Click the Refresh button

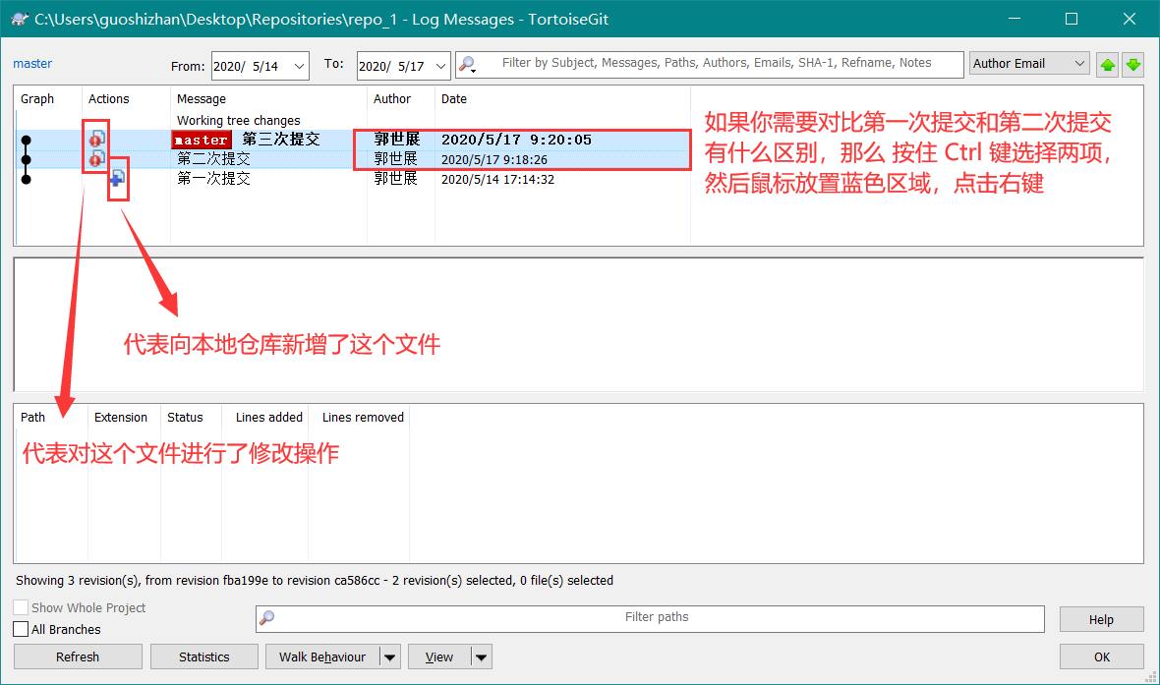78,657
